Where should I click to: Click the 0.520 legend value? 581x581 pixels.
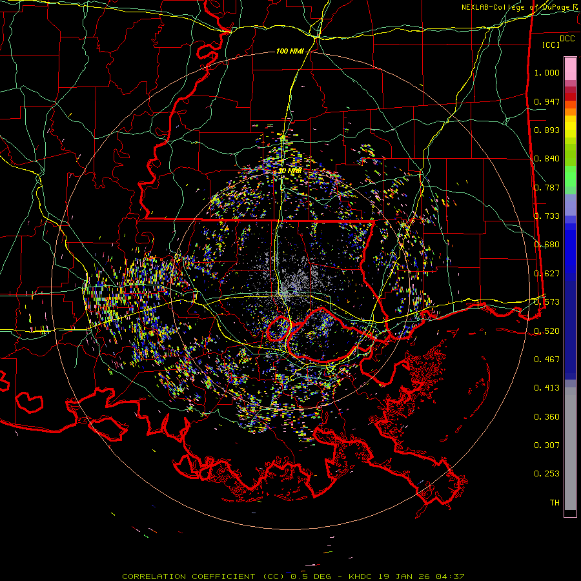point(547,331)
